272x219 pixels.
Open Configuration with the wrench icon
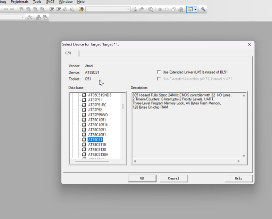point(203,9)
